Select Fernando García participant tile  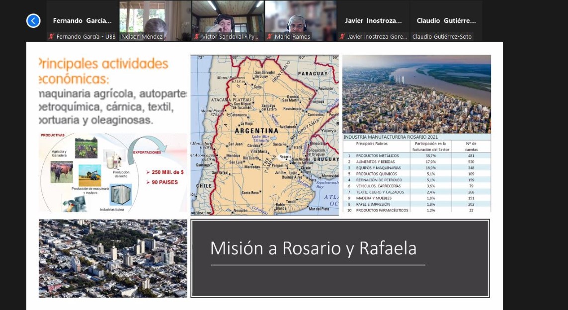click(x=82, y=21)
